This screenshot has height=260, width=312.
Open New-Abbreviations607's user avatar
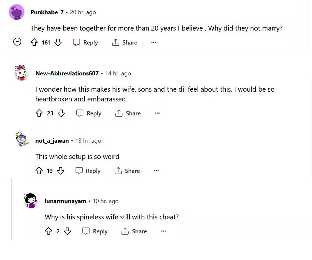[21, 73]
